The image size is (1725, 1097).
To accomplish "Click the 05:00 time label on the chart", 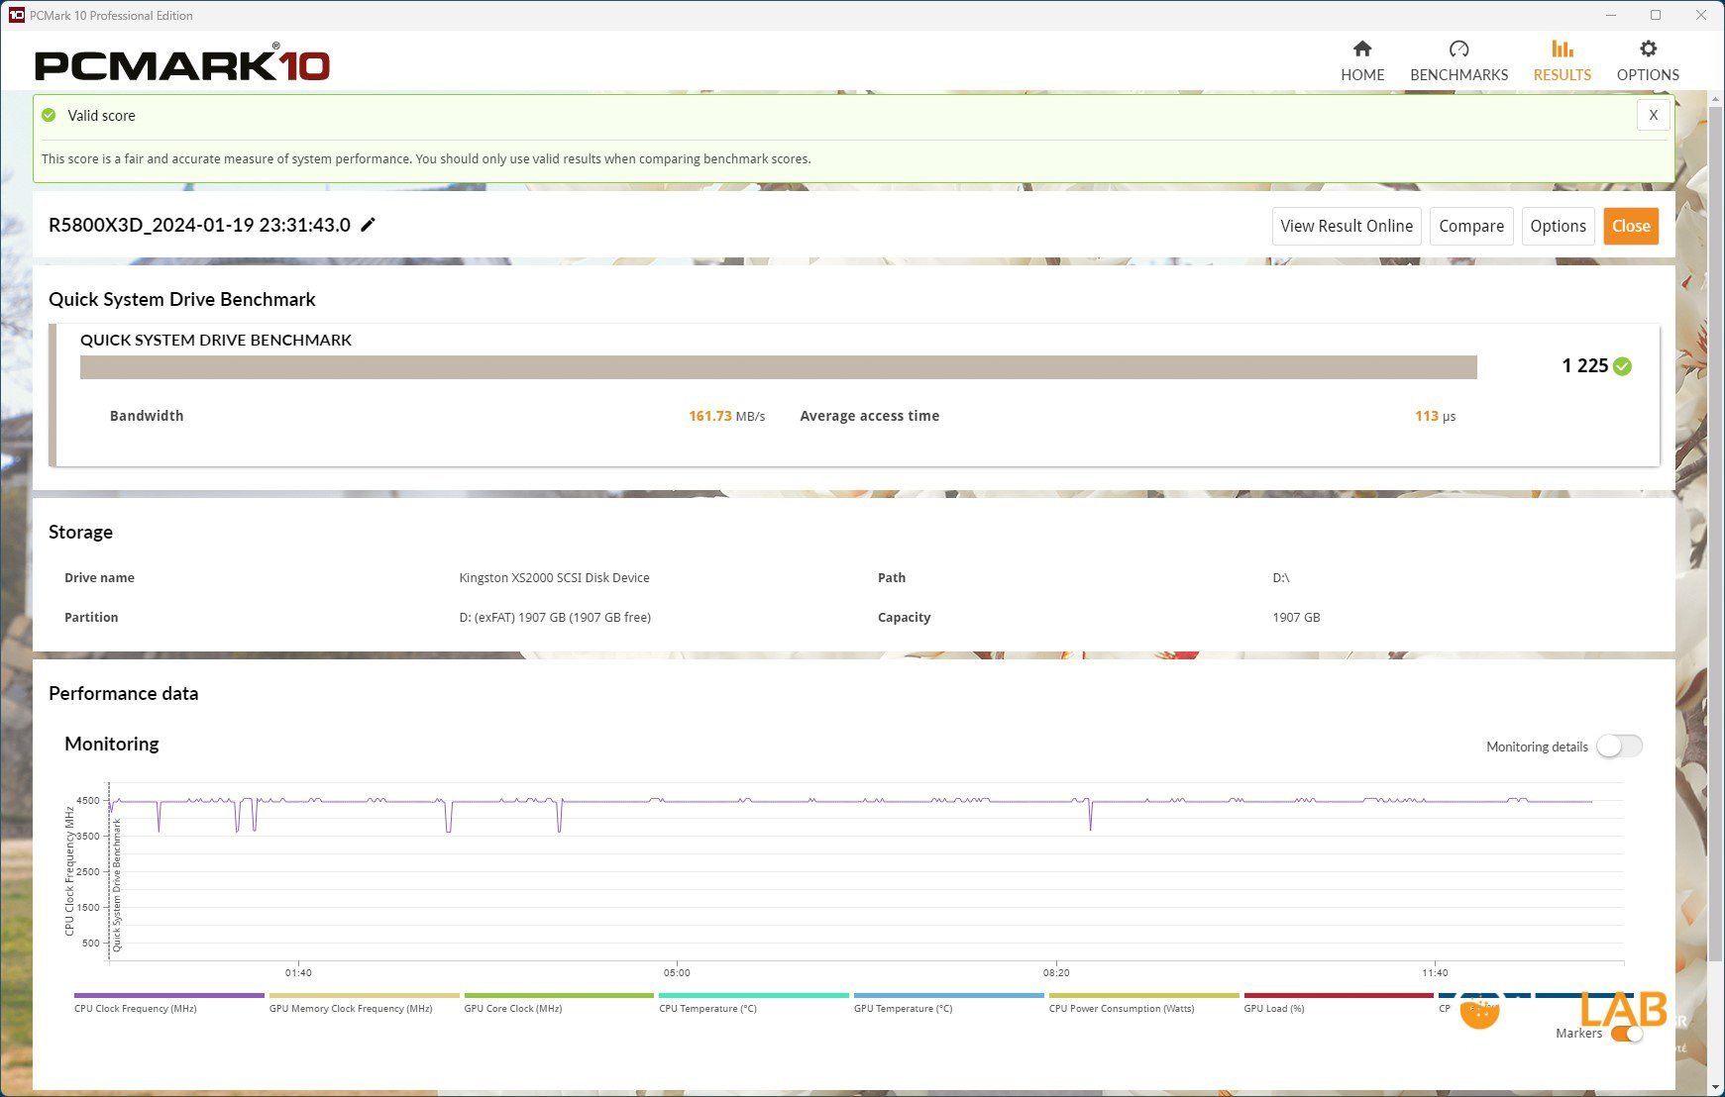I will pos(677,972).
